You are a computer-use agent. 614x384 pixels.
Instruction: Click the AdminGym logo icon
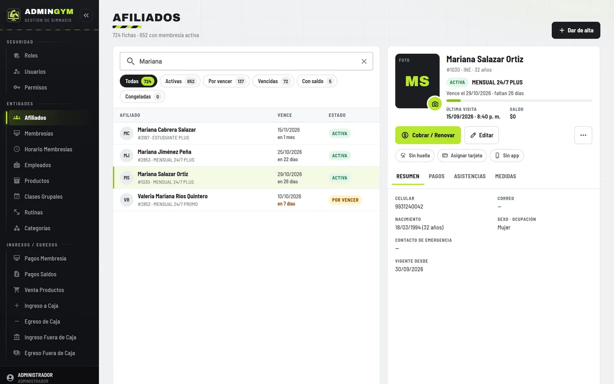[14, 15]
